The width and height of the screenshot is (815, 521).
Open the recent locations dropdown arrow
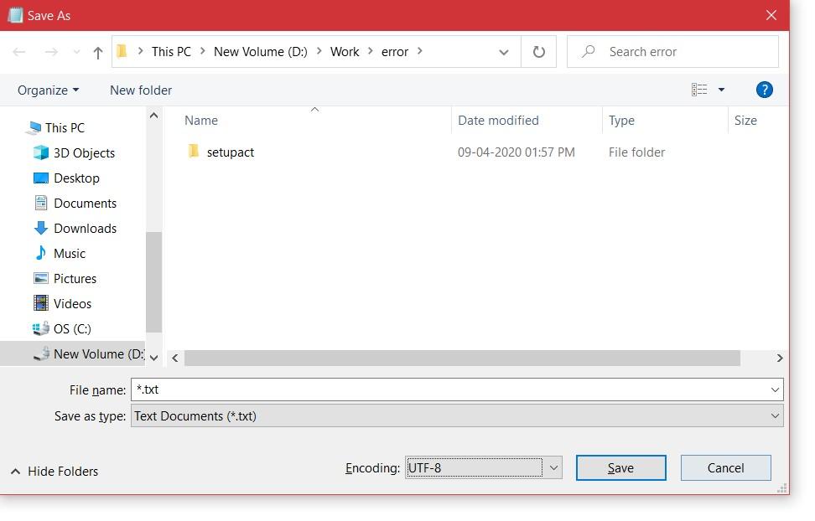tap(76, 52)
